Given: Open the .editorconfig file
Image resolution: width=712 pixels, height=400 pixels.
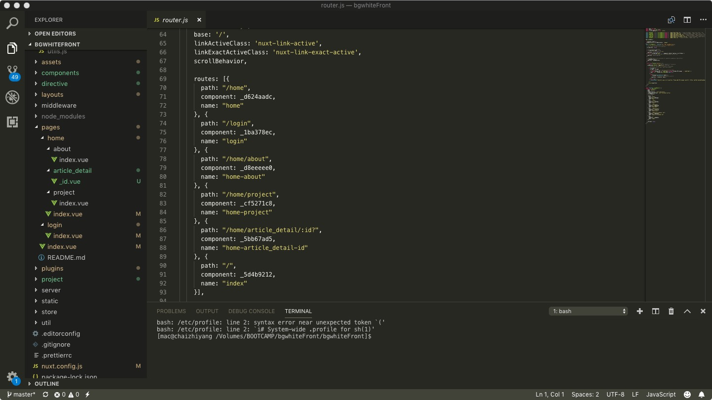Looking at the screenshot, I should pos(86,333).
